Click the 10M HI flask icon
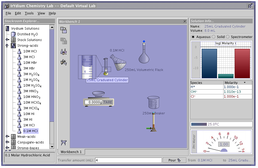Screen dimensions: 258x168 point(19,114)
